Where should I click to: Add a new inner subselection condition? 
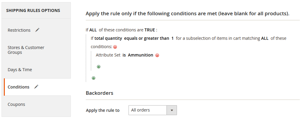98,67
